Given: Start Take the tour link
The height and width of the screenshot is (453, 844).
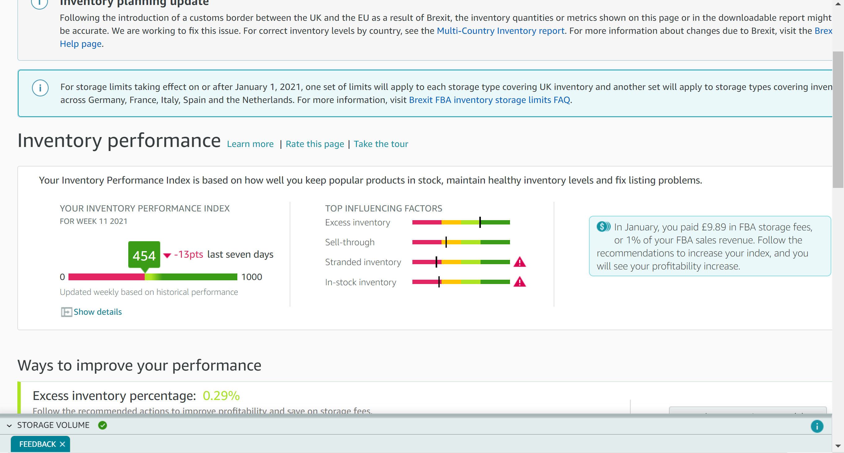Looking at the screenshot, I should coord(381,144).
